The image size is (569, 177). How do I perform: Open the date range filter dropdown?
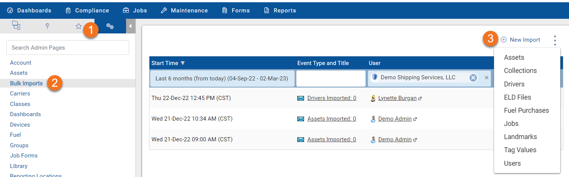pos(222,79)
